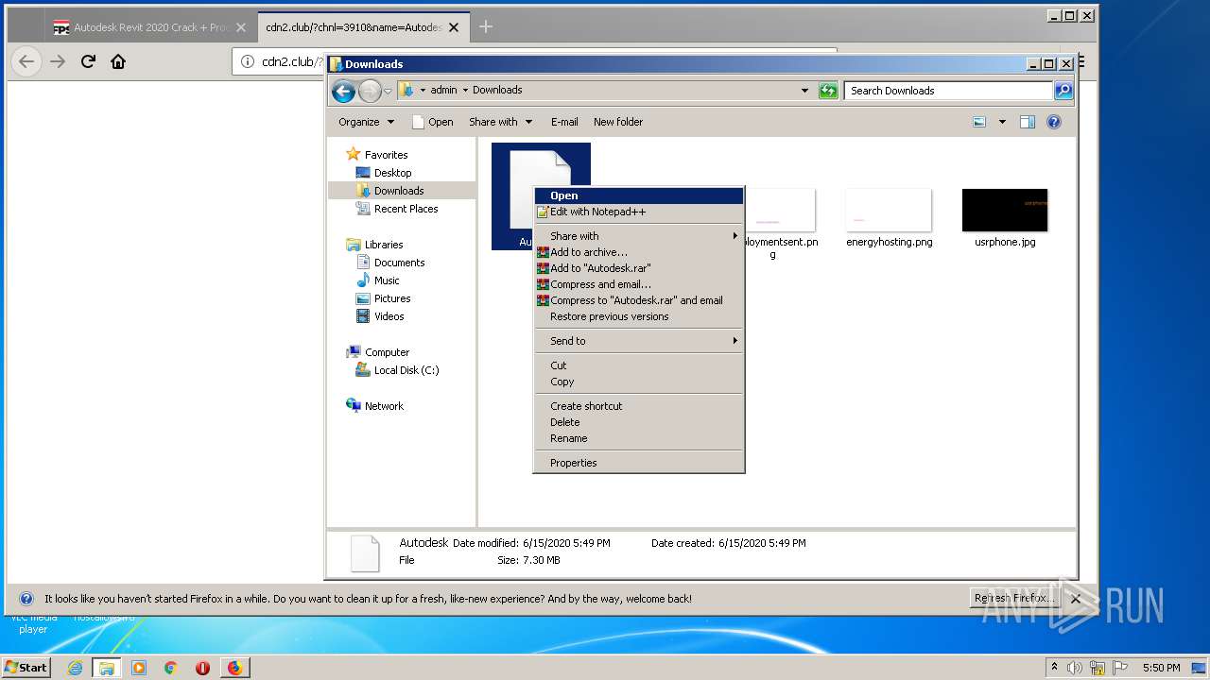Click Firefox taskbar icon

click(x=234, y=668)
